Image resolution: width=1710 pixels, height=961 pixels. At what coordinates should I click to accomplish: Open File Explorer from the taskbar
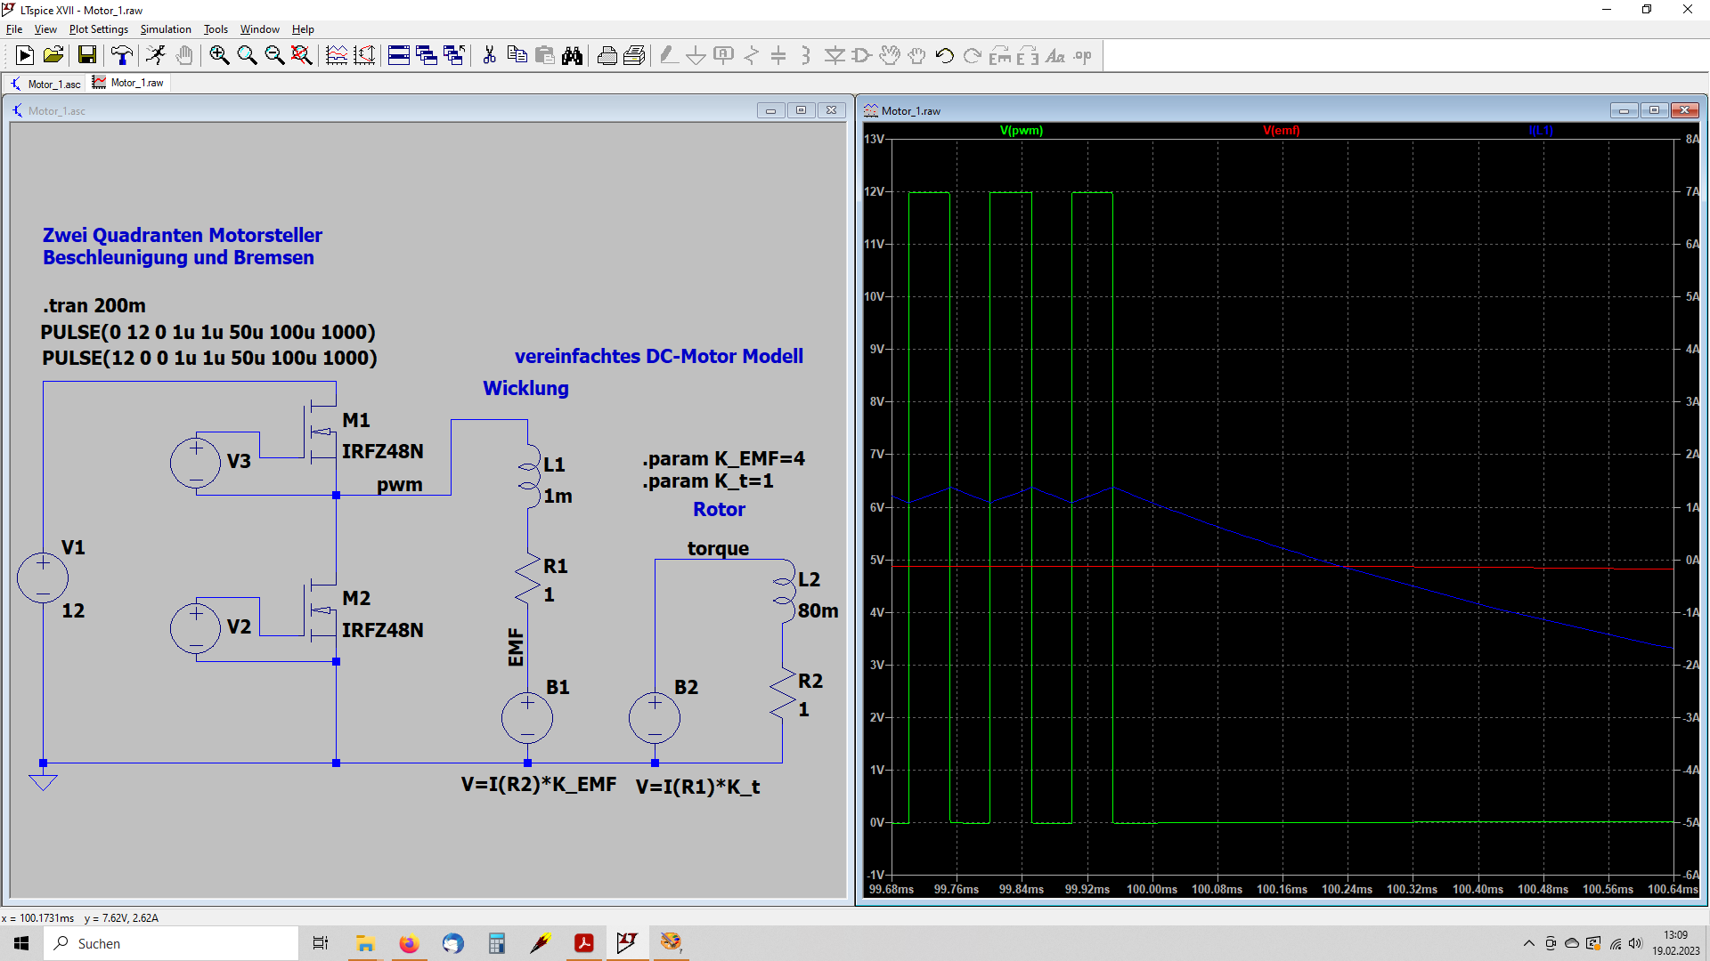click(365, 943)
